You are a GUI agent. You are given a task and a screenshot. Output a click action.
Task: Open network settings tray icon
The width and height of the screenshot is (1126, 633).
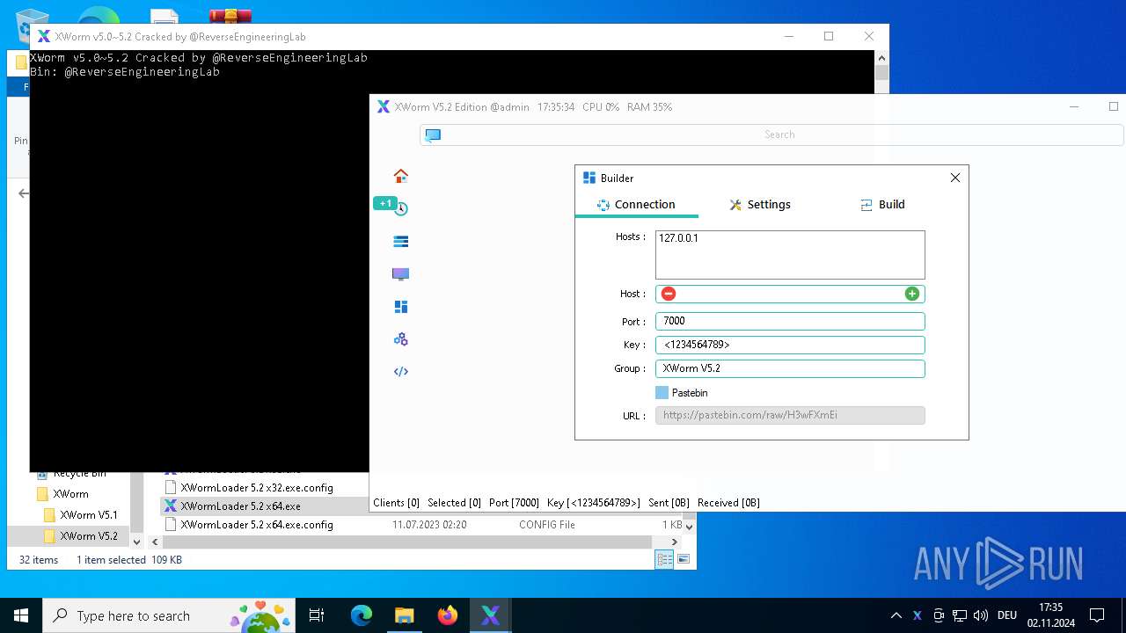960,615
